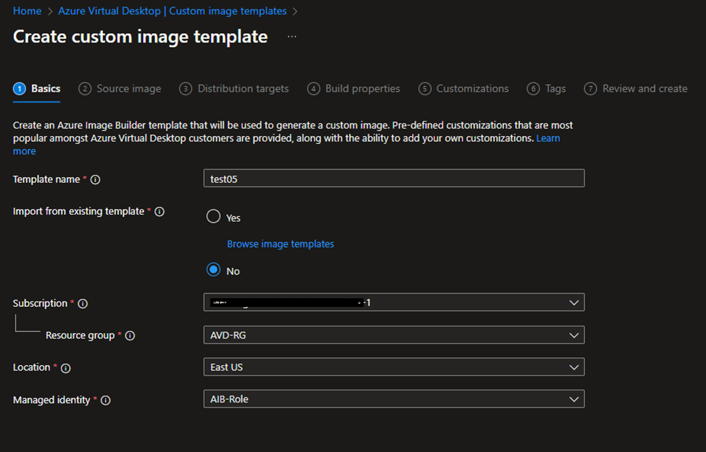Follow the Learn more link
Screen dimensions: 706x452
point(548,138)
